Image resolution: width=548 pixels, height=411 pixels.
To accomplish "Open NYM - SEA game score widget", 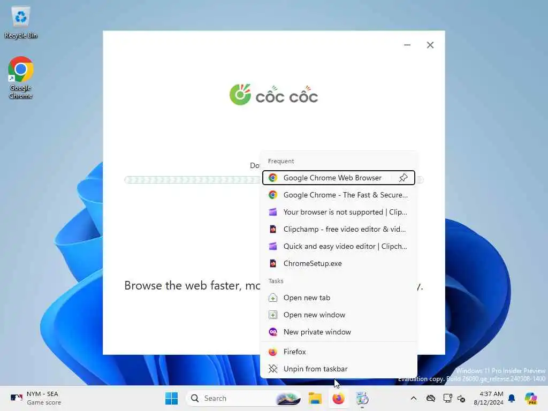I will point(35,398).
